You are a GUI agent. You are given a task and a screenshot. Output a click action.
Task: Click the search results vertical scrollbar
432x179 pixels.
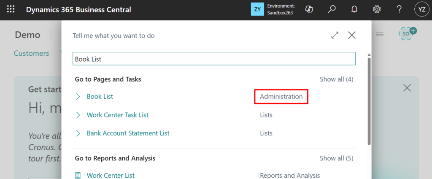(x=369, y=101)
